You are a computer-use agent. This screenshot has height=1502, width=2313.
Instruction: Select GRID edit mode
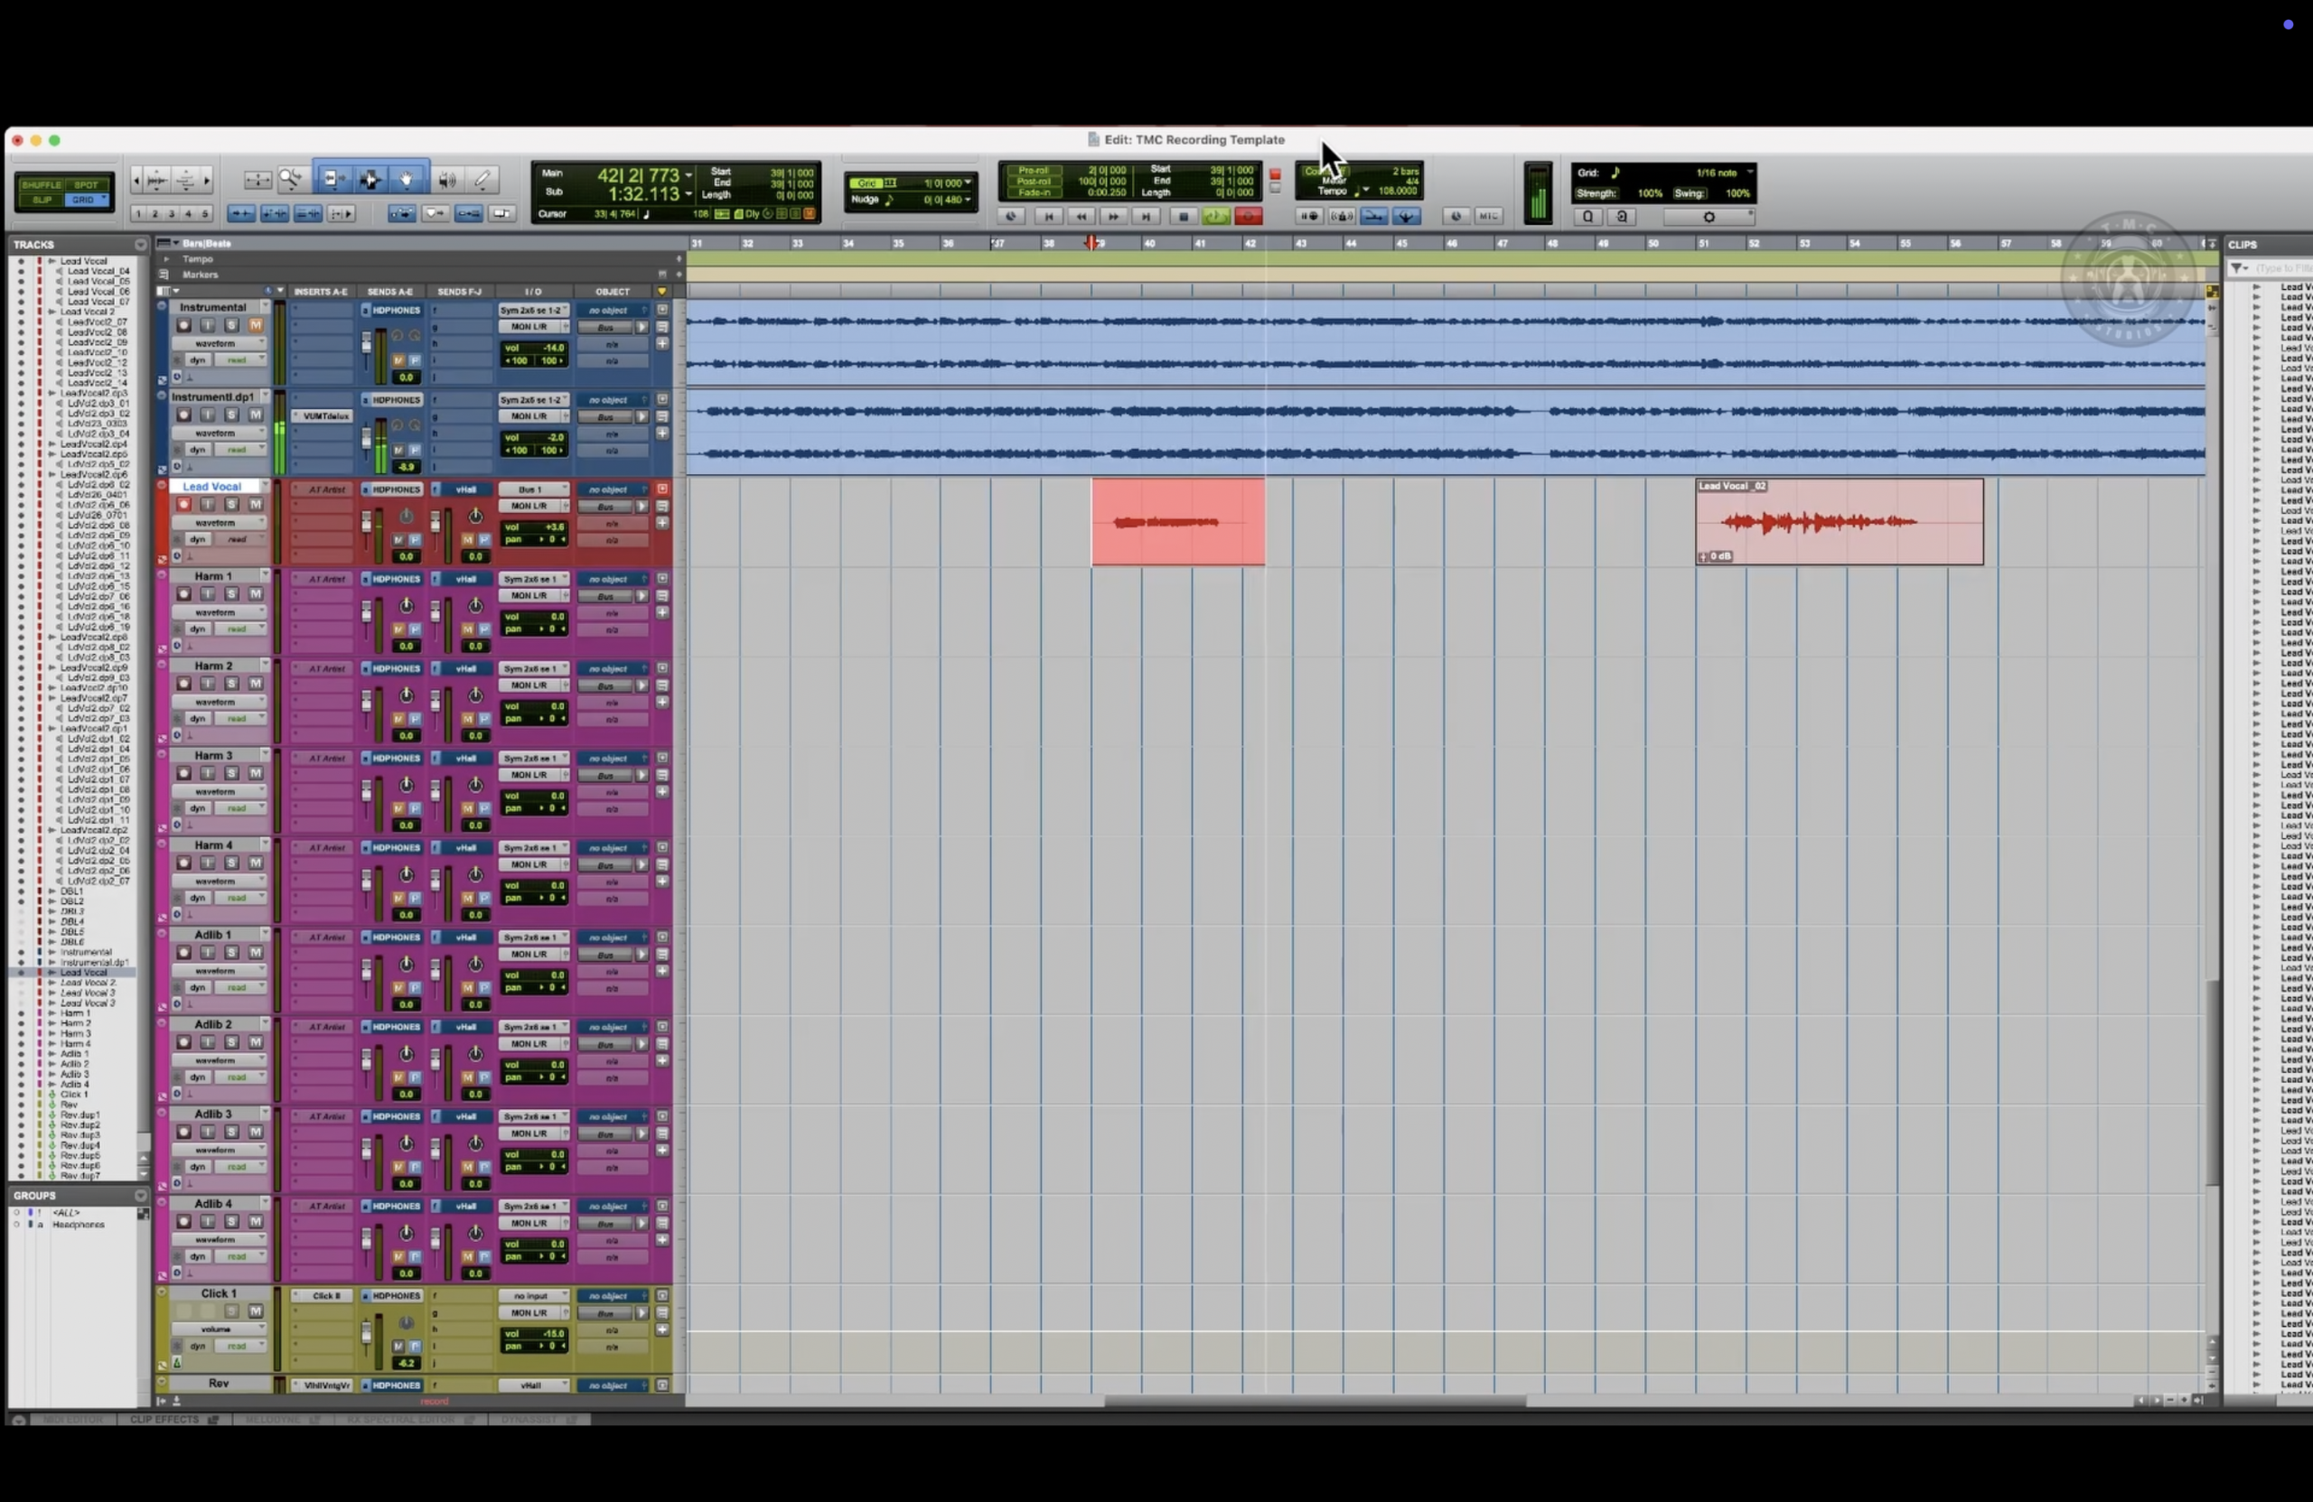tap(87, 200)
